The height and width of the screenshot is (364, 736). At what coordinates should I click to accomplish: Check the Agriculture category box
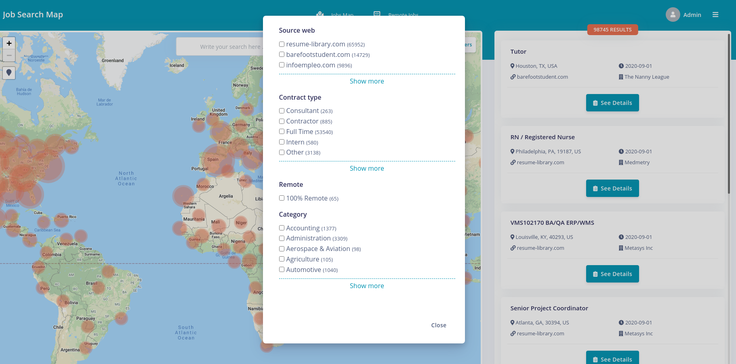(282, 259)
